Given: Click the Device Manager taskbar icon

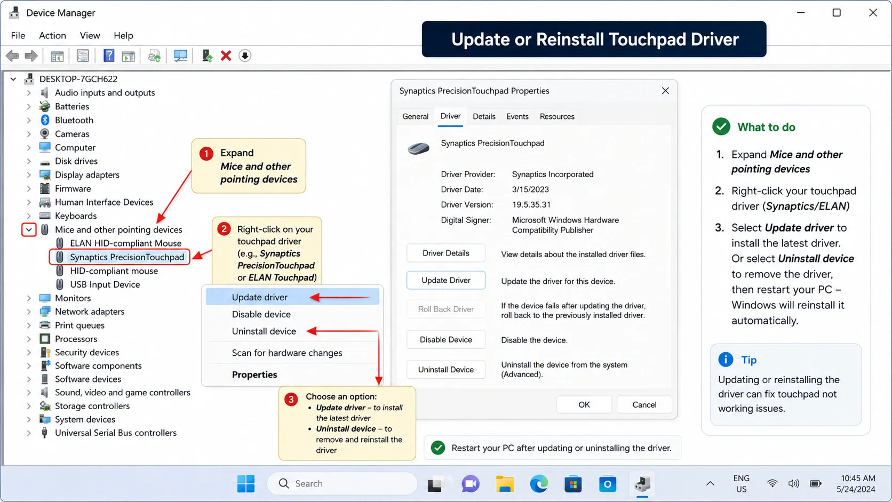Looking at the screenshot, I should 642,484.
